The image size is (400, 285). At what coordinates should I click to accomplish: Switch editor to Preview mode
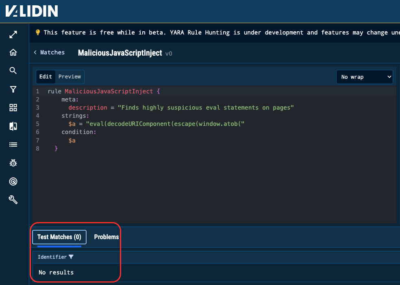[x=70, y=77]
